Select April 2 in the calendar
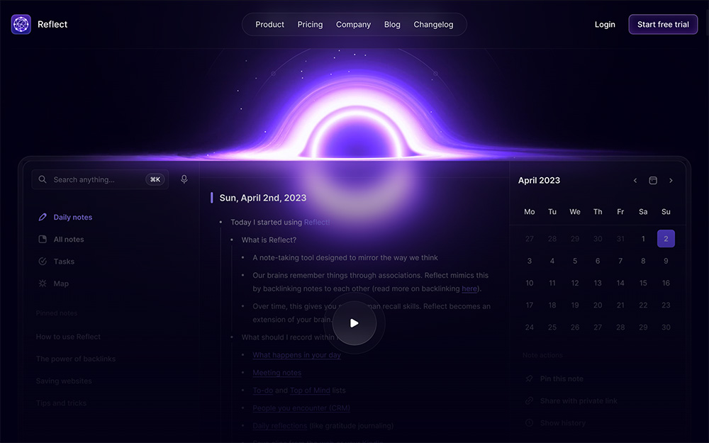 coord(666,239)
